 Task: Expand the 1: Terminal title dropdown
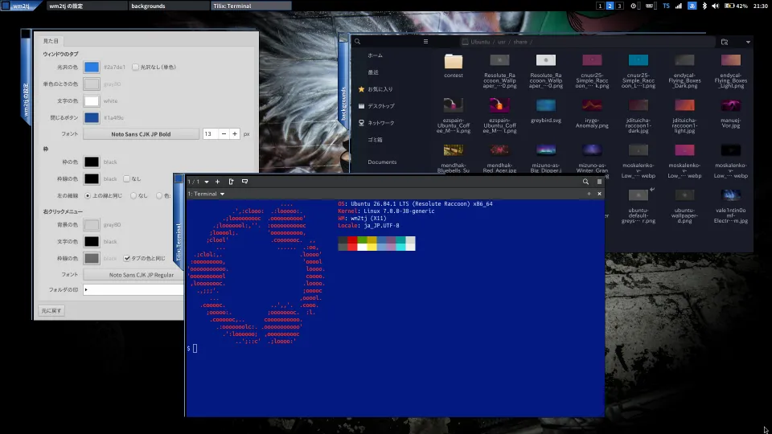pos(222,194)
